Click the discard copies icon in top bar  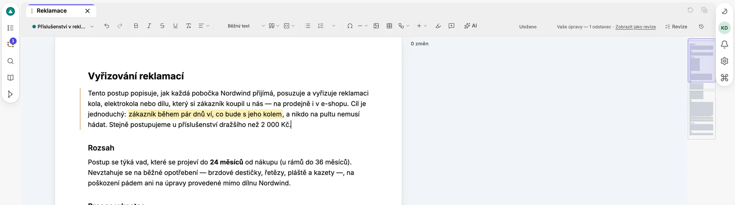click(704, 10)
